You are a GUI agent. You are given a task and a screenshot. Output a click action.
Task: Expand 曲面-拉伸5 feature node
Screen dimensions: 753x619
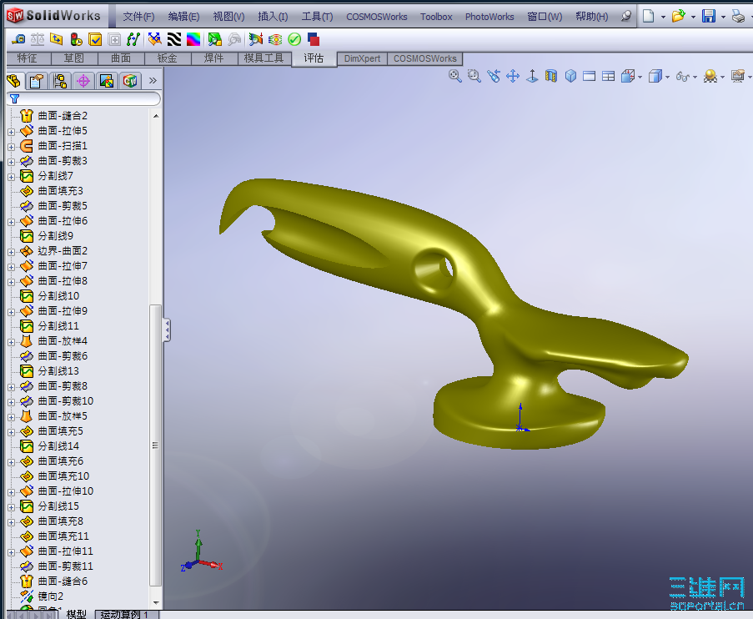coord(11,132)
